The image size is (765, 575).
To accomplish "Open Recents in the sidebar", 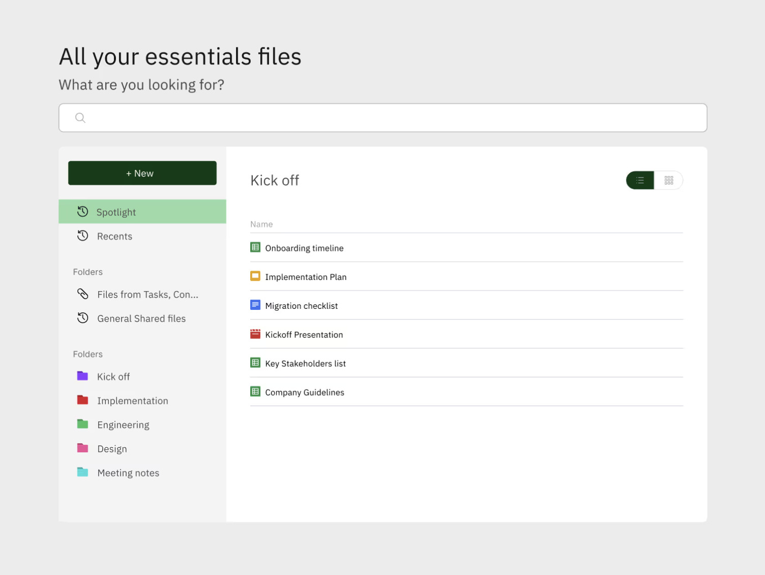I will click(x=114, y=236).
